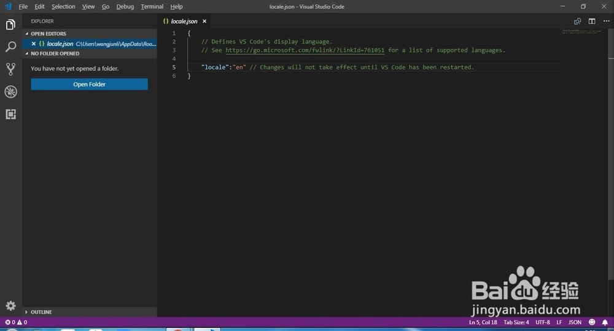The image size is (614, 331).
Task: Follow the go.microsoft.com fwlink URL
Action: (x=305, y=50)
